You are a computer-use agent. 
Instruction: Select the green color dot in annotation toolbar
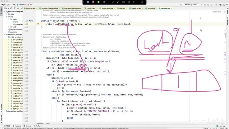(x=98, y=2)
